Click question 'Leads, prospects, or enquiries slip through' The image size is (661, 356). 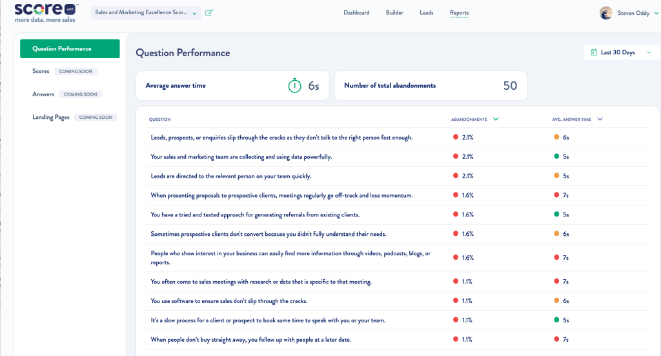coord(281,138)
